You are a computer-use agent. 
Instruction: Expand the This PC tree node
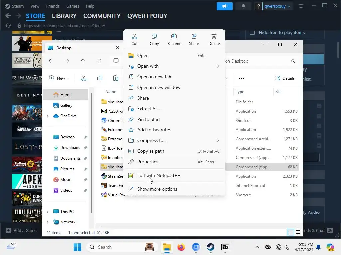click(x=47, y=212)
